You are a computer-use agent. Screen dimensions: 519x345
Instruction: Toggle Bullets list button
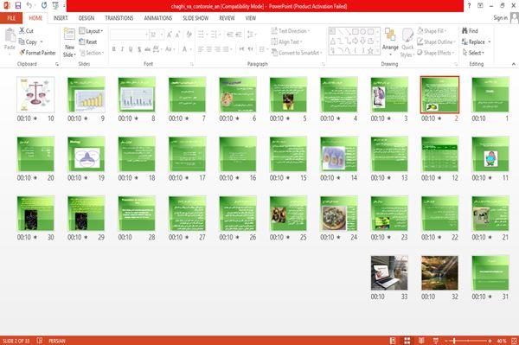tap(202, 35)
